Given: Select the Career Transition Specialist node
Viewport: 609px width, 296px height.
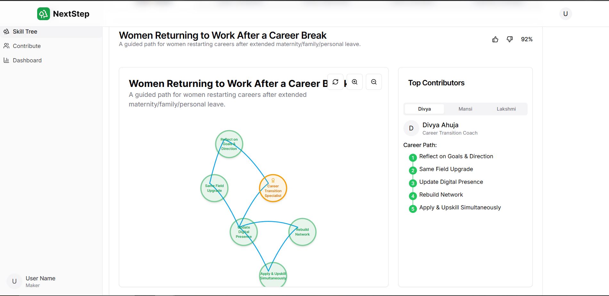Looking at the screenshot, I should (273, 188).
